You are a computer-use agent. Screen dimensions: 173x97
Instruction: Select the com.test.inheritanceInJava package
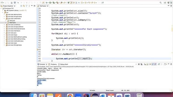tap(16, 29)
